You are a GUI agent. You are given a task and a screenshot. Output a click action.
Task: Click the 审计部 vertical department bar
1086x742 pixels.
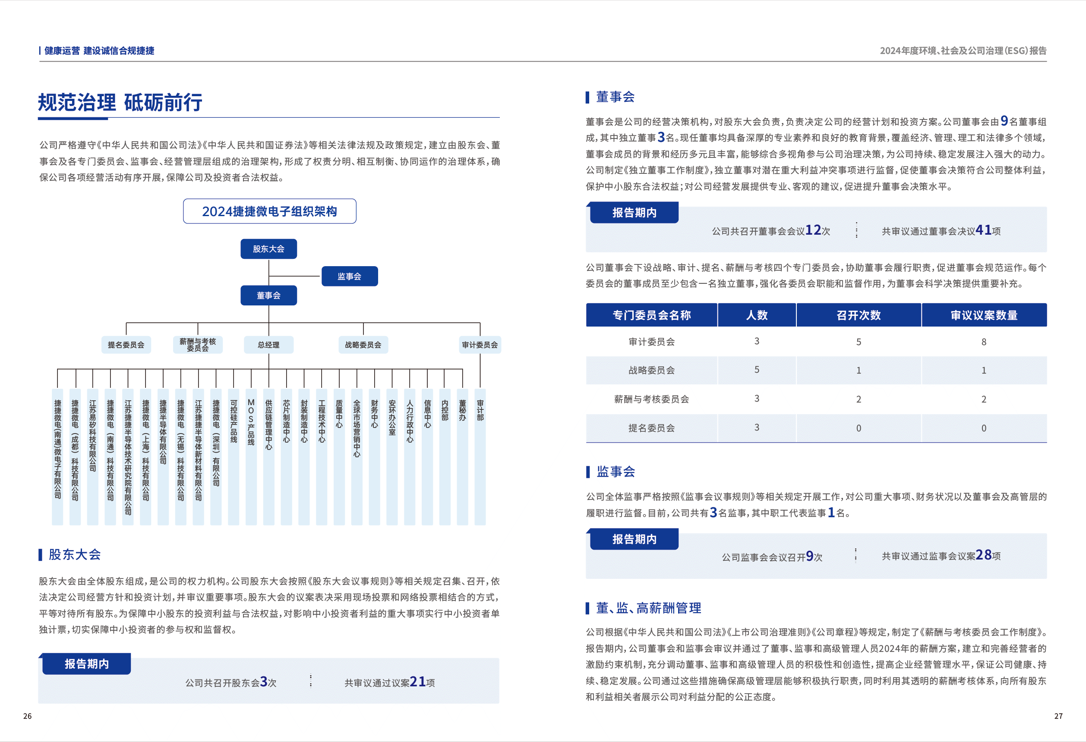tap(480, 456)
